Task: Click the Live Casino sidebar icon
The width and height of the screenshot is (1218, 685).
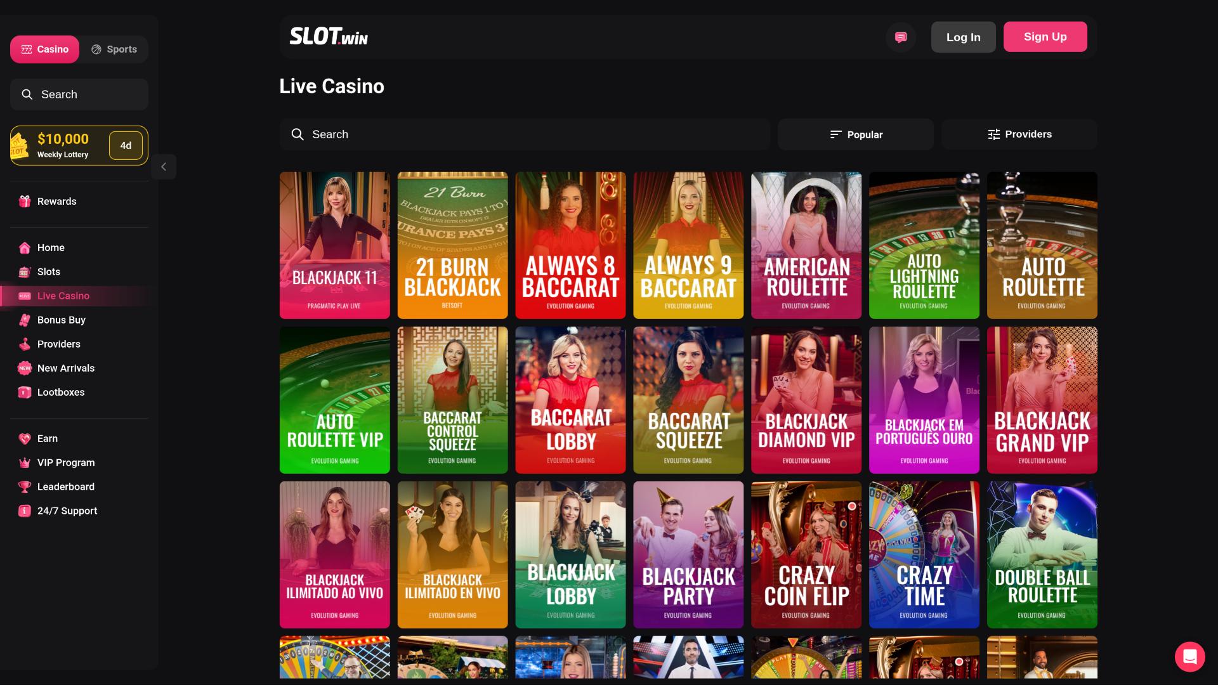Action: (x=25, y=296)
